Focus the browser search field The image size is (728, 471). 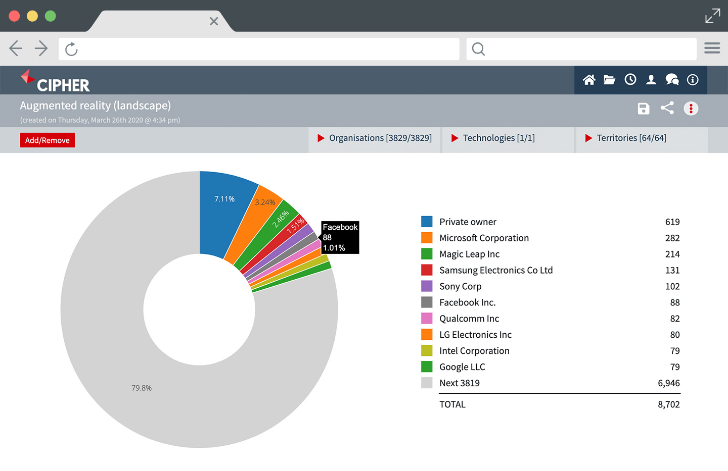point(581,49)
